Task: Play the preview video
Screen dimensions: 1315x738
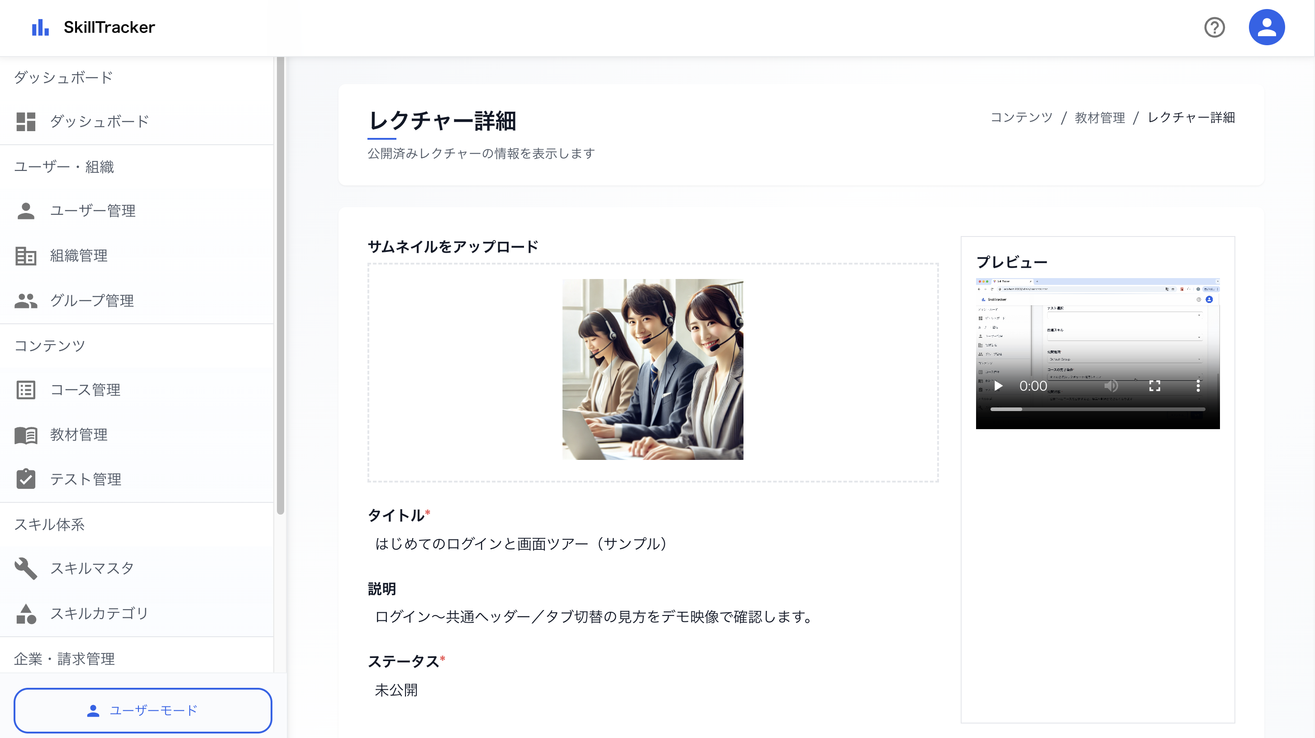Action: click(x=999, y=386)
